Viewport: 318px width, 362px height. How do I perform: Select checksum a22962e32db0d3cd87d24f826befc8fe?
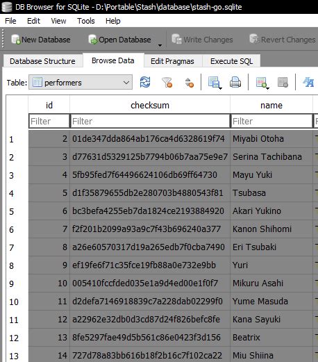point(150,320)
